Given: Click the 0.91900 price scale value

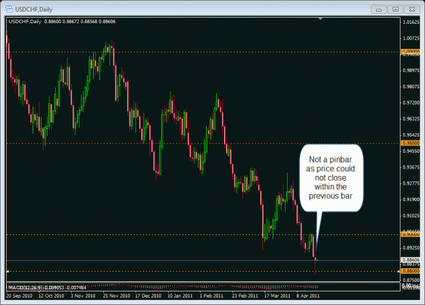Looking at the screenshot, I should point(411,199).
